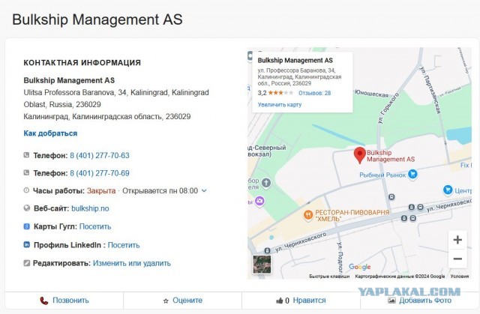Click Рыбный Рынок label on map
Image resolution: width=480 pixels, height=314 pixels.
coord(382,175)
